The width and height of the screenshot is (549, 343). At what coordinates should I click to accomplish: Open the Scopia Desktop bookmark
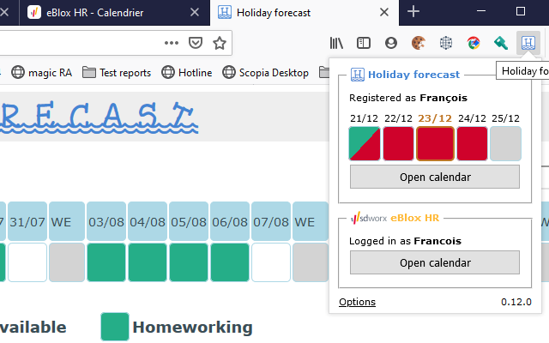click(265, 72)
